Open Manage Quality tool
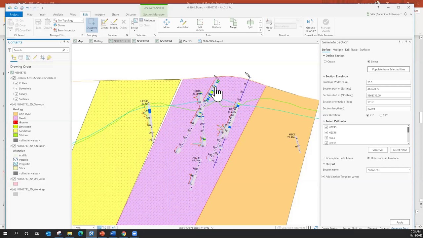This screenshot has height=238, width=423. click(326, 25)
